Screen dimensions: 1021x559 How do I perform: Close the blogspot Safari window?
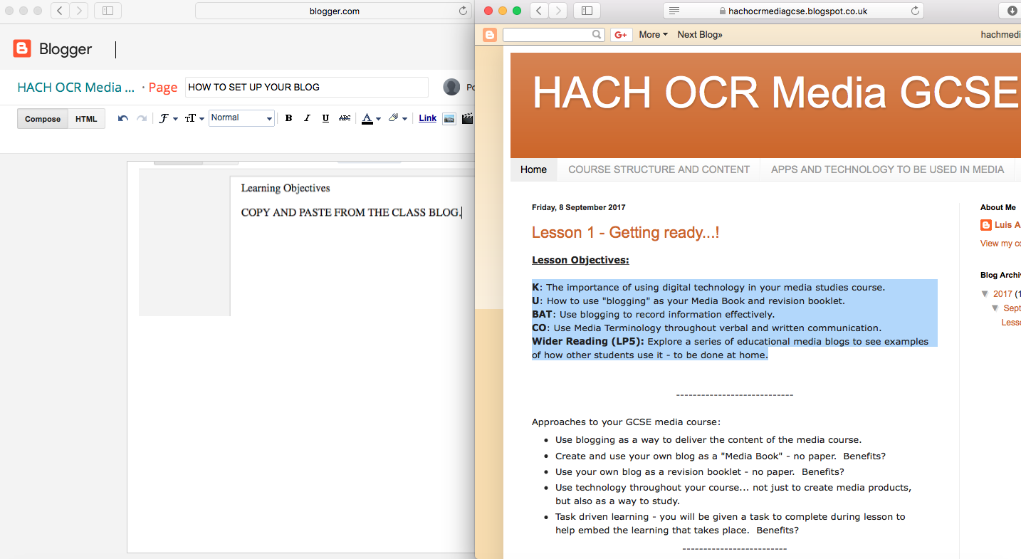pos(488,11)
